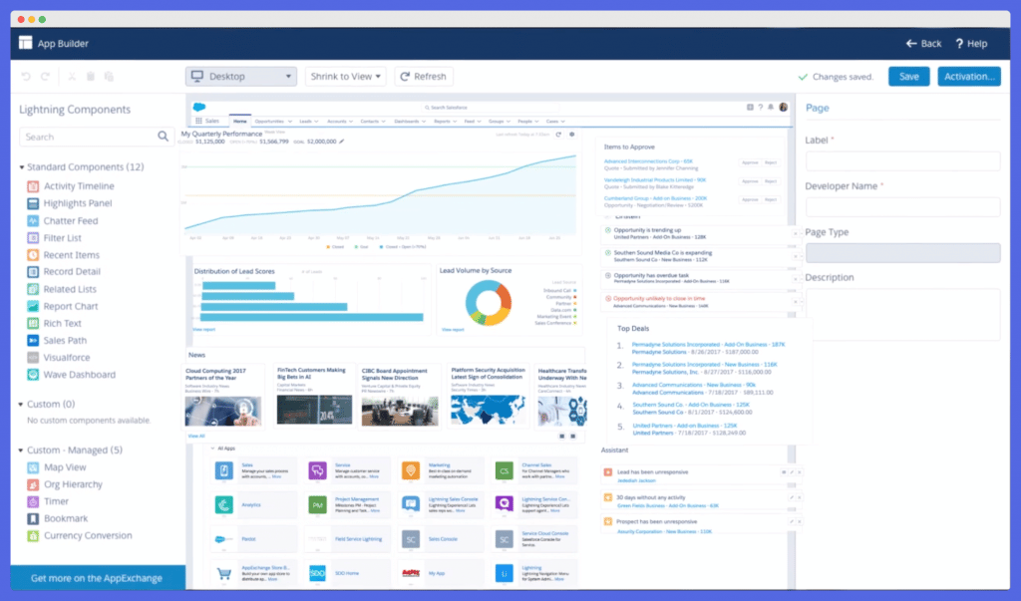This screenshot has width=1021, height=601.
Task: Click the App Builder logo icon
Action: [25, 43]
